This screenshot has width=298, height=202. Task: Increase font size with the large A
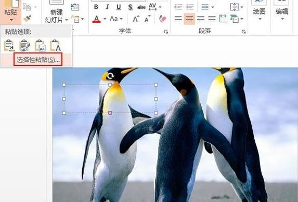(x=136, y=19)
